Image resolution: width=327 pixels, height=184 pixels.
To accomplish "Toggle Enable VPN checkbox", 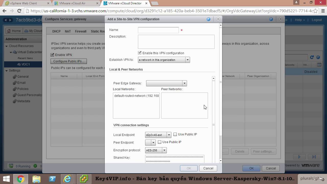I will pos(52,55).
